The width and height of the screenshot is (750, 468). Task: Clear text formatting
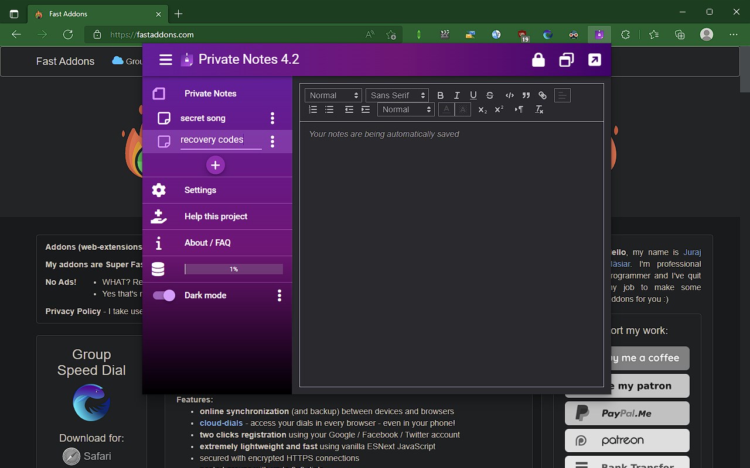(539, 109)
